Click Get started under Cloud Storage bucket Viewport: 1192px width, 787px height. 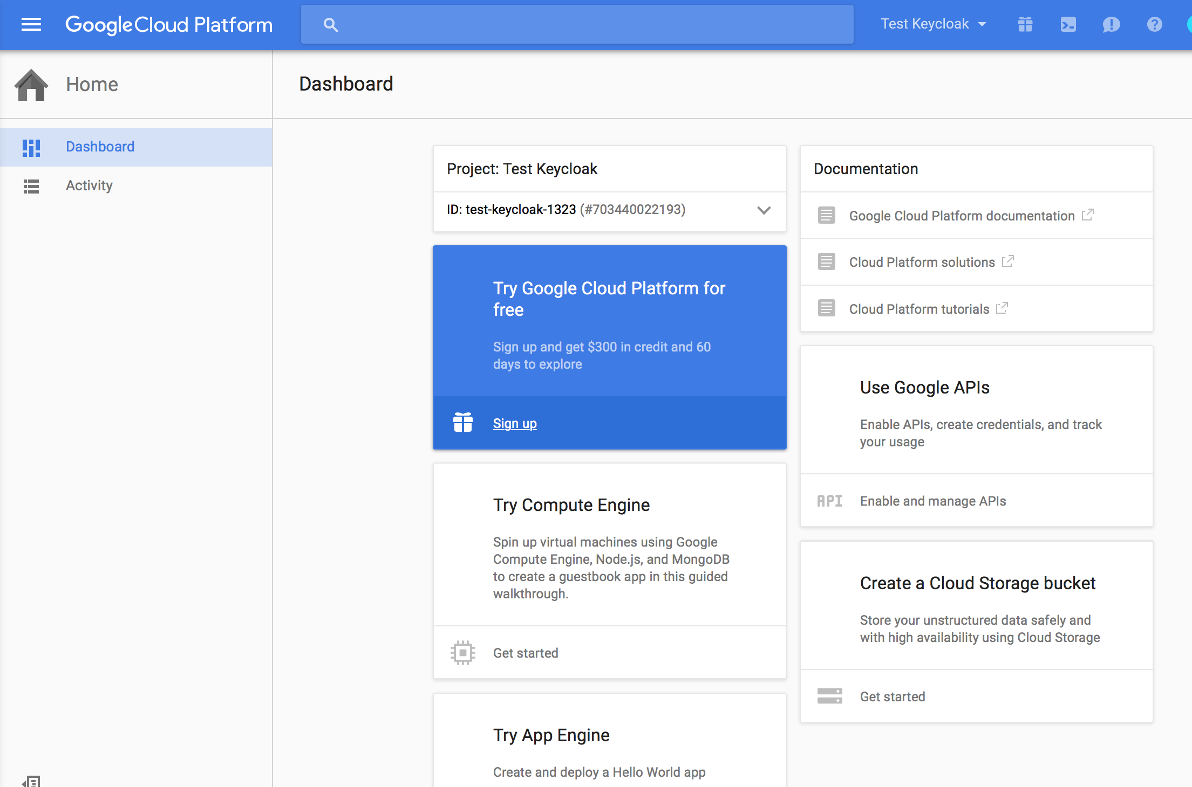(x=893, y=696)
